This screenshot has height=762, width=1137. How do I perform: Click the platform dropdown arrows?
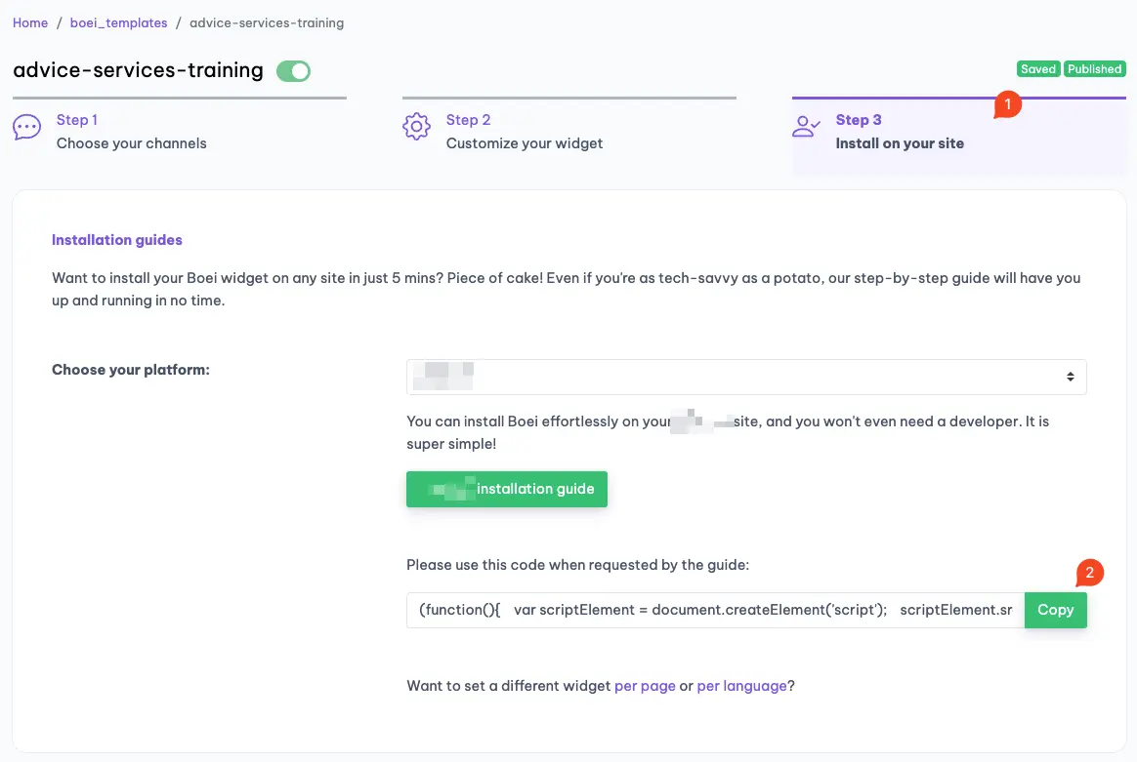point(1071,377)
